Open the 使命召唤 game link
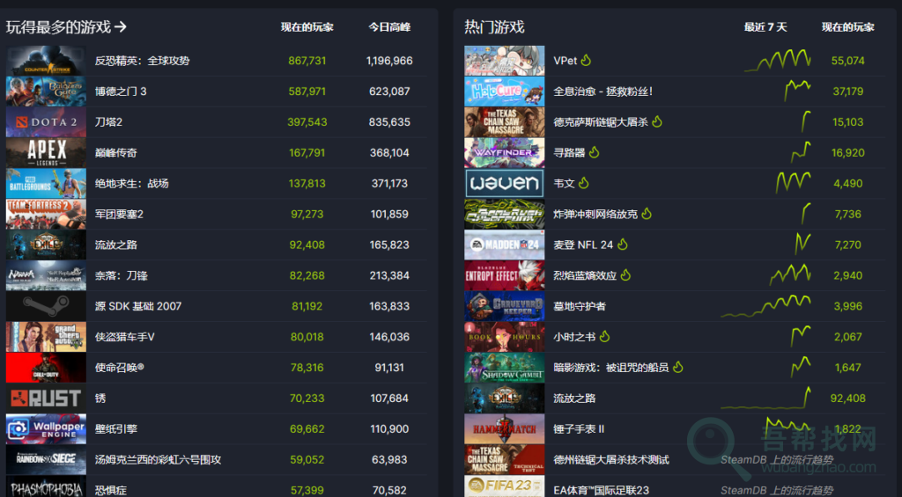 click(120, 368)
